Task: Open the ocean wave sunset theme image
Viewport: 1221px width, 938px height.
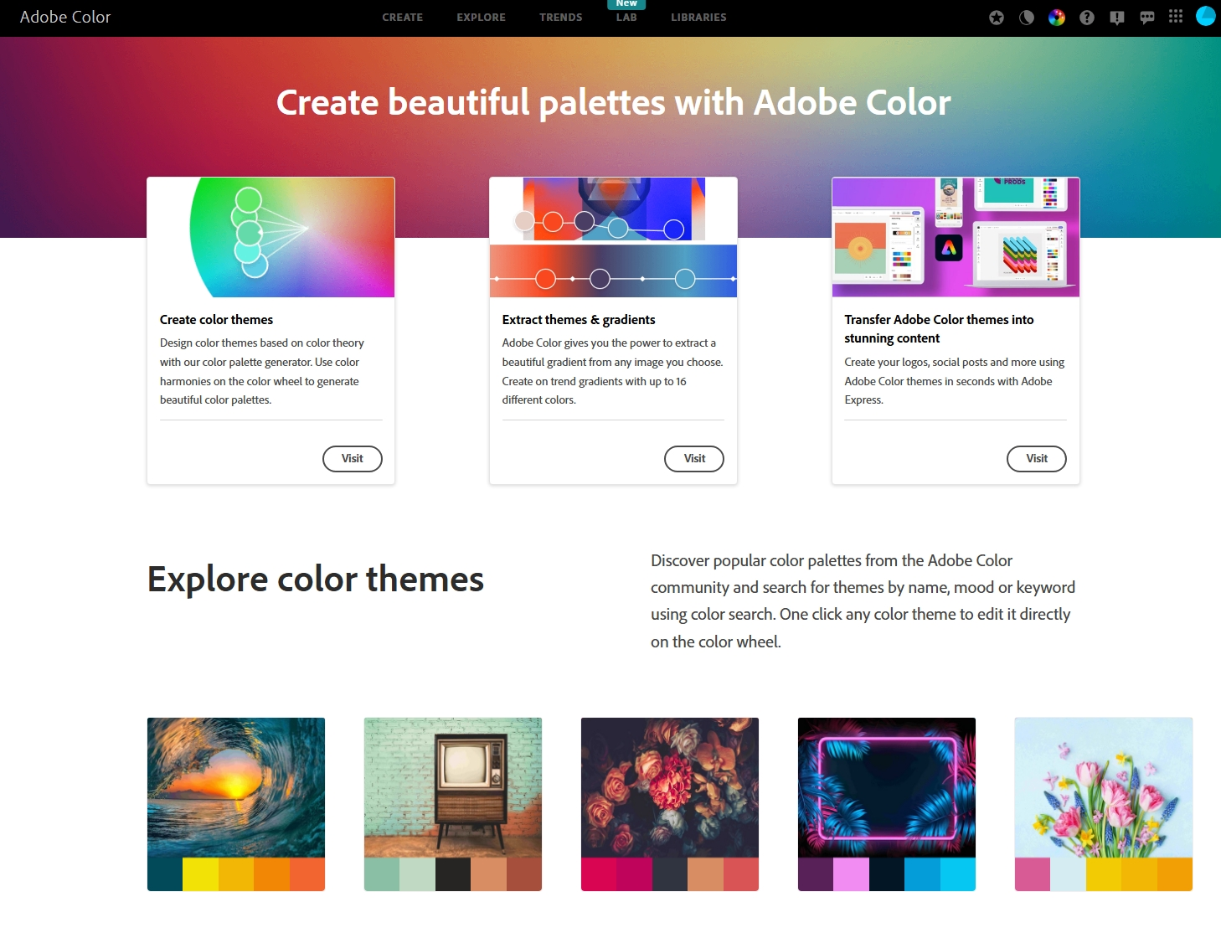Action: click(x=236, y=787)
